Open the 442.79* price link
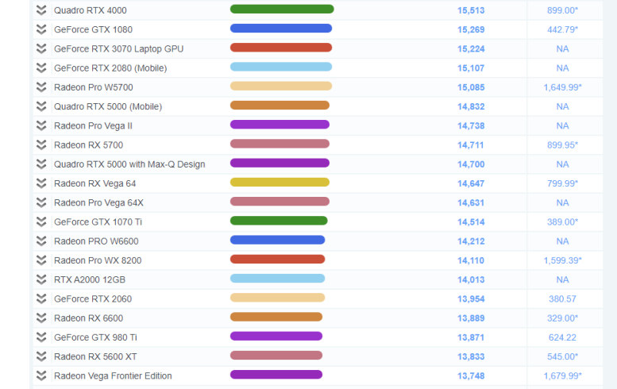The height and width of the screenshot is (389, 617). point(562,29)
